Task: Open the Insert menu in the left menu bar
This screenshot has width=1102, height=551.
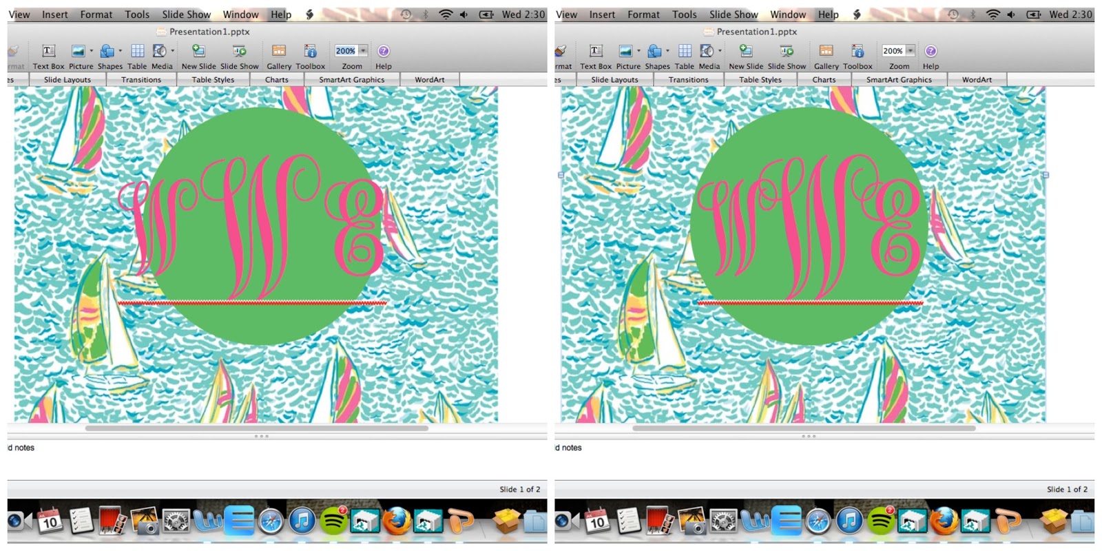Action: coord(54,14)
